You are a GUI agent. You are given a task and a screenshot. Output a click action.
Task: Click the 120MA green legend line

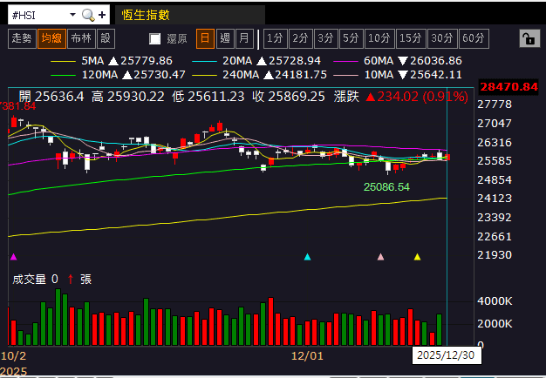[x=63, y=75]
